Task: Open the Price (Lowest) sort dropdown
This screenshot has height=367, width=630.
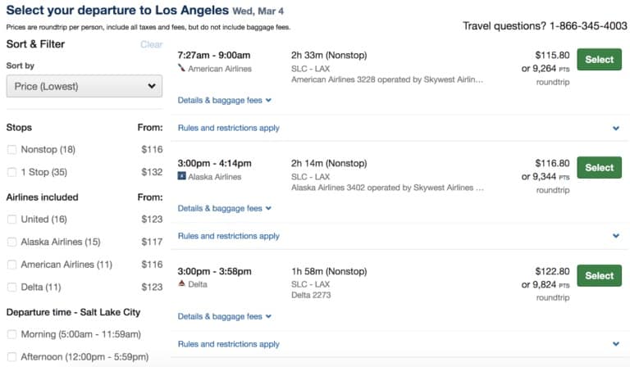Action: (84, 86)
